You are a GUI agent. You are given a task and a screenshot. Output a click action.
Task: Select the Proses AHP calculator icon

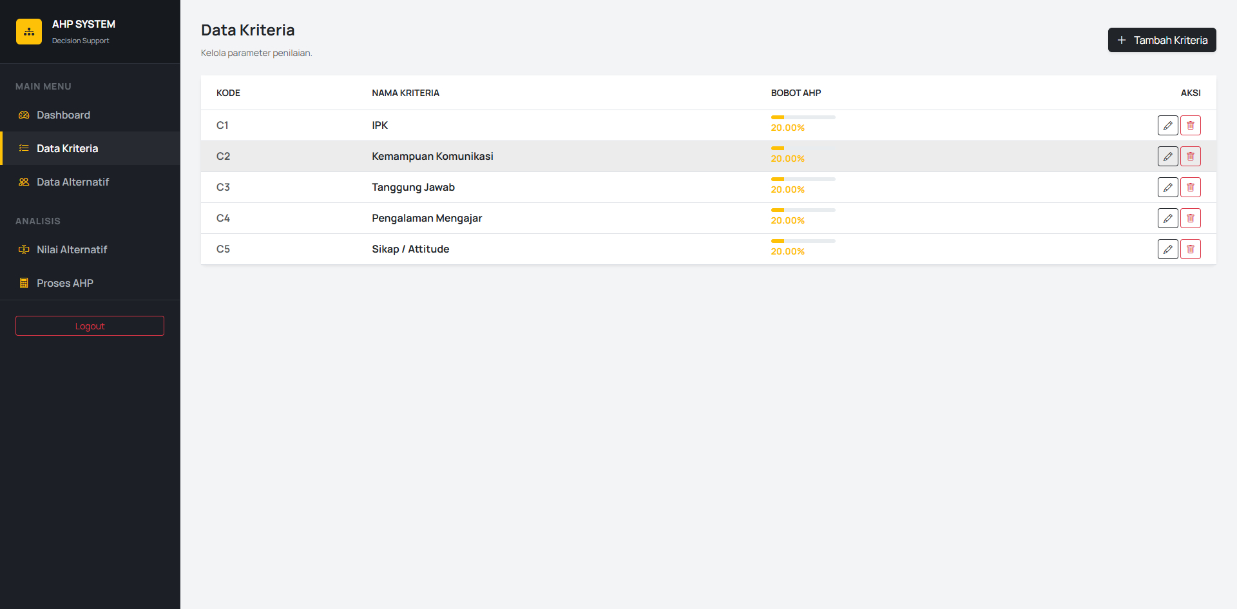pyautogui.click(x=24, y=282)
